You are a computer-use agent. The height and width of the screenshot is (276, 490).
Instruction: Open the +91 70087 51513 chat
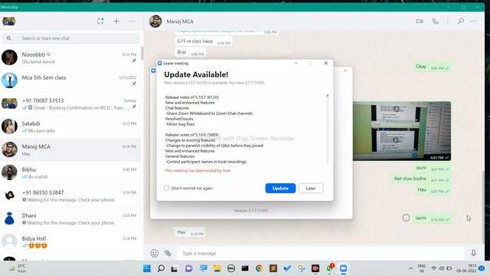pyautogui.click(x=70, y=104)
